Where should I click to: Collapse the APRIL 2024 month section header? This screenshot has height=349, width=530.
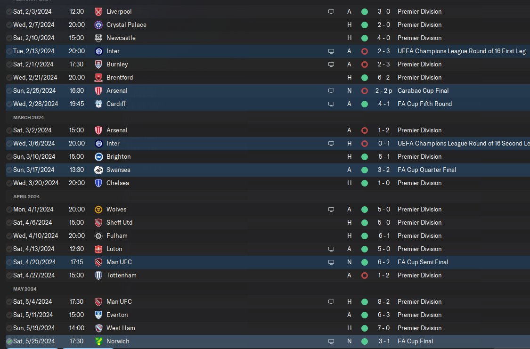coord(26,196)
